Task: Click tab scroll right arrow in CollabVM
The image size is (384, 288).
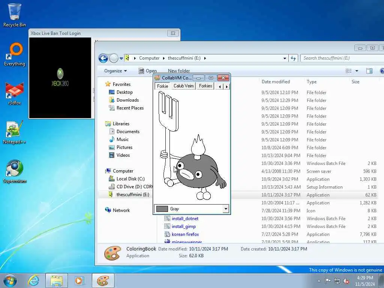Action: tap(226, 87)
